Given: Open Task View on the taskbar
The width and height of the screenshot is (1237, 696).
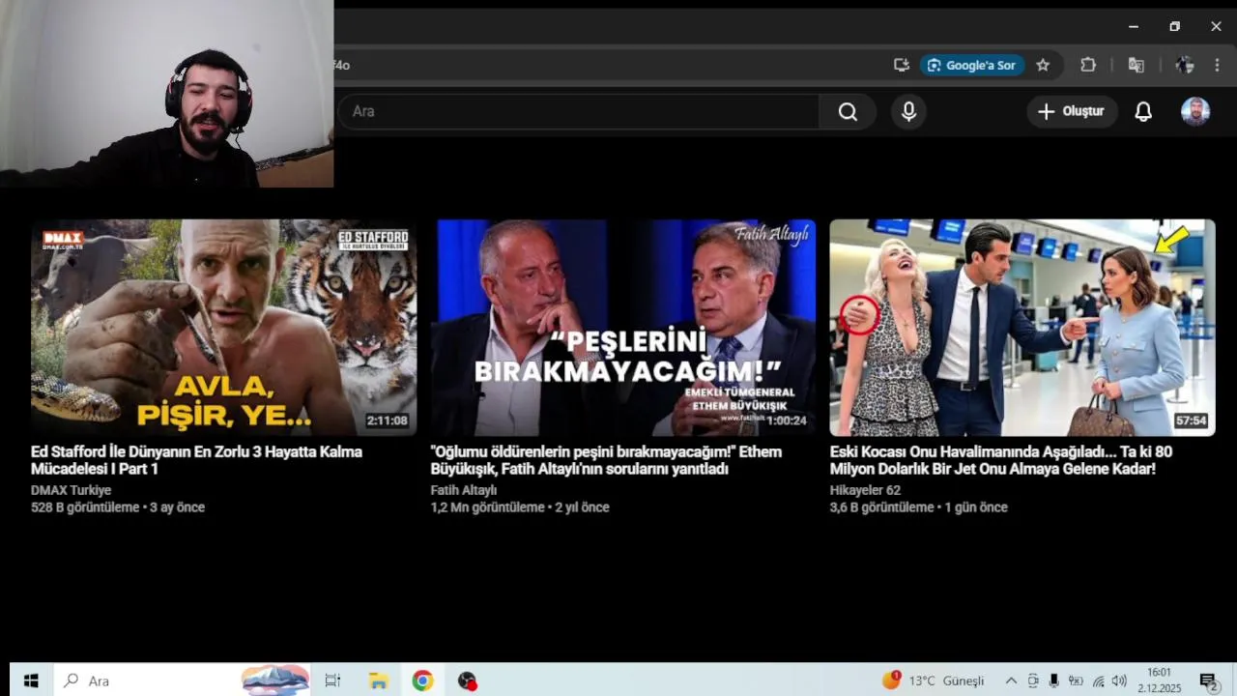Looking at the screenshot, I should (x=332, y=681).
